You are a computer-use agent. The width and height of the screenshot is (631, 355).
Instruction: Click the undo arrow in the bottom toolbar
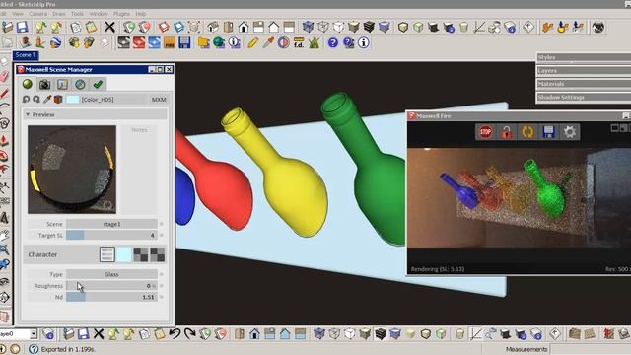(175, 333)
